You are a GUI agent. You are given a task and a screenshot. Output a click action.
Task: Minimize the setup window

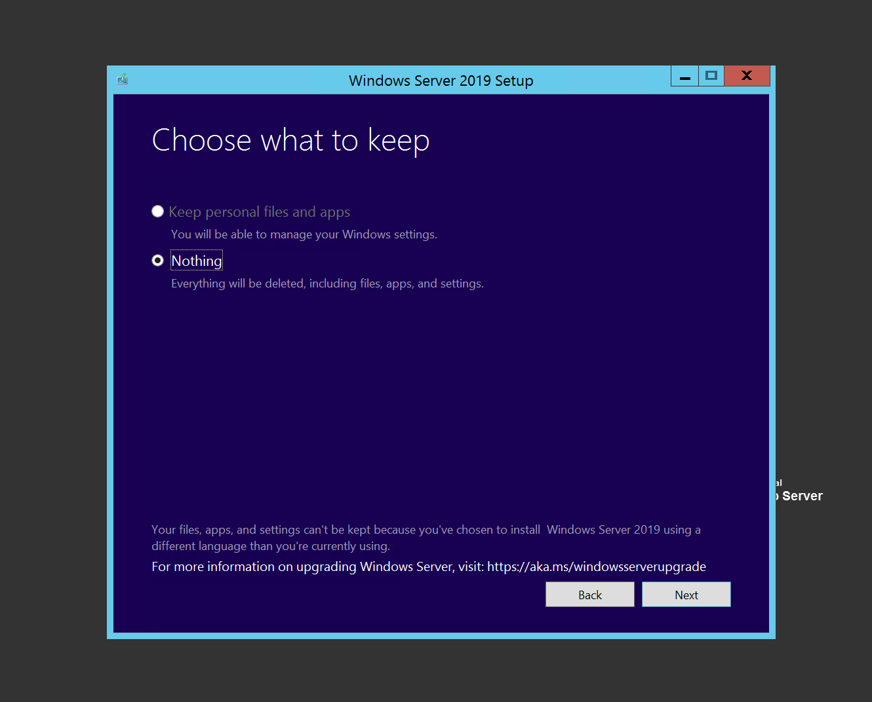click(x=684, y=75)
